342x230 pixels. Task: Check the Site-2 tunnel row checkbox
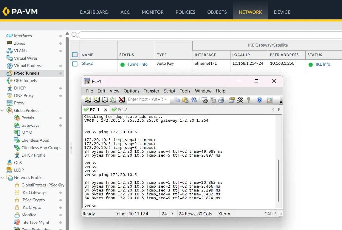tap(75, 64)
